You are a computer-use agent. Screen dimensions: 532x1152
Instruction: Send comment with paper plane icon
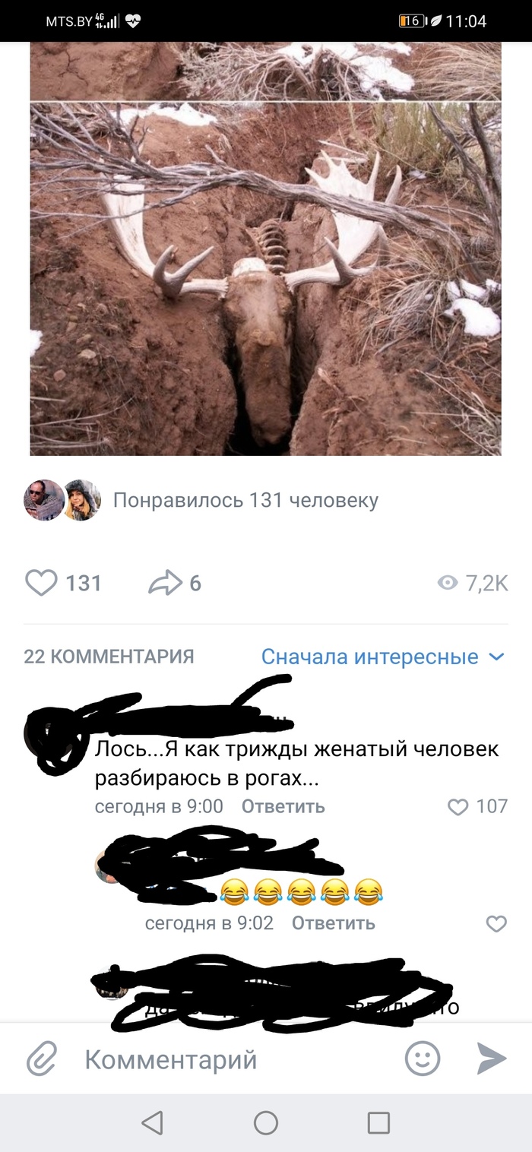(491, 1059)
